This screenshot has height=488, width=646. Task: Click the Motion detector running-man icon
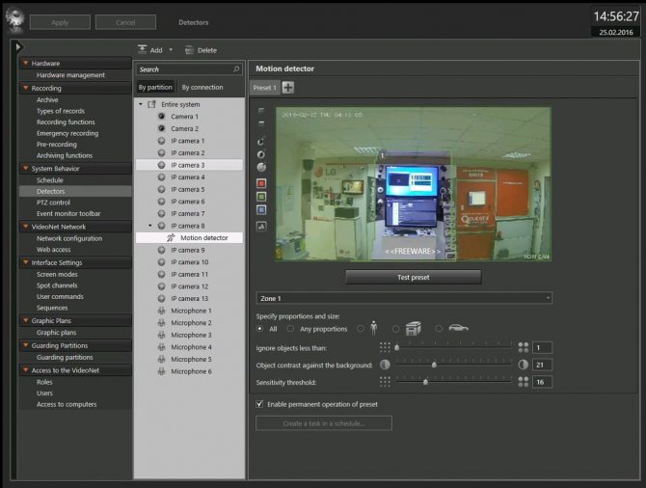(x=171, y=238)
